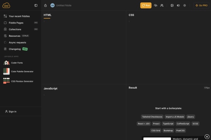This screenshot has height=140, width=211.
Task: Choose the SCSS boilerplate
Action: pyautogui.click(x=195, y=124)
